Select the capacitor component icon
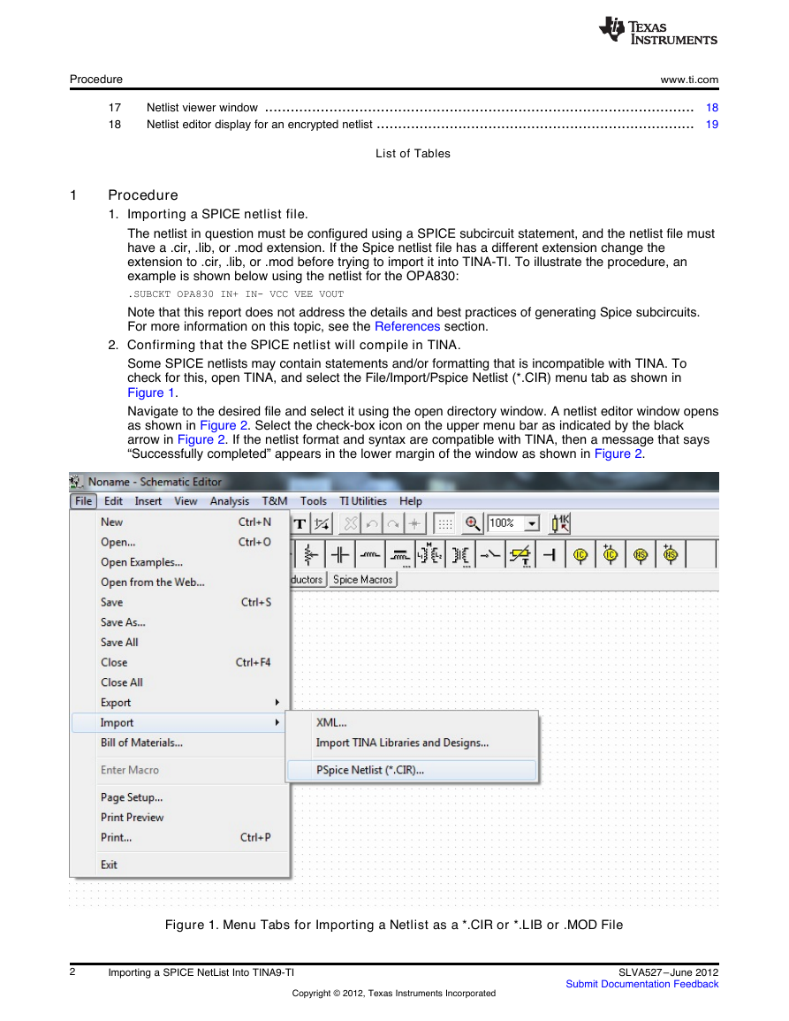The height and width of the screenshot is (1021, 789). click(x=340, y=555)
